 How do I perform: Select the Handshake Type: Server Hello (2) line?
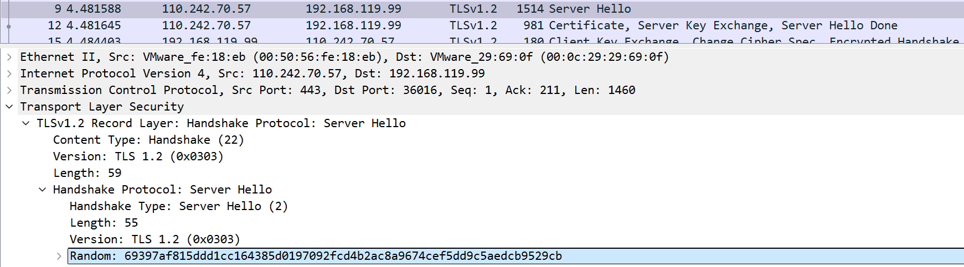click(178, 206)
